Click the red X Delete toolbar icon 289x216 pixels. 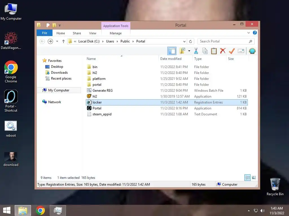(223, 51)
